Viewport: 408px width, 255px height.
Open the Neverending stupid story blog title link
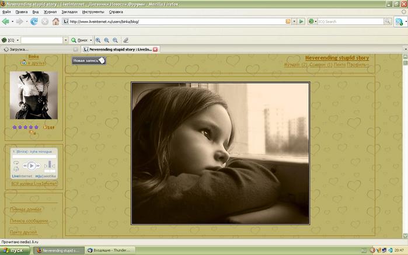[337, 58]
